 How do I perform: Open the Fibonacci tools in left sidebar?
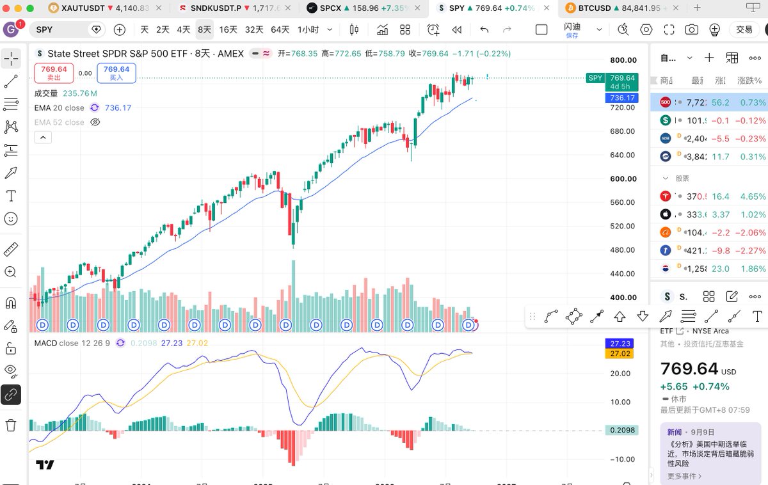(x=11, y=104)
